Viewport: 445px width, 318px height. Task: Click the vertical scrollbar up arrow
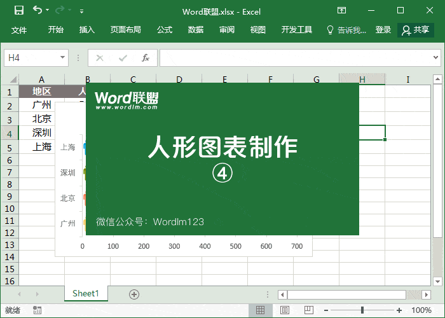[437, 79]
